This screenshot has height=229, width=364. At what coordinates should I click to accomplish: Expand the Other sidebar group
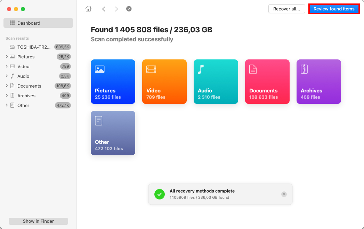(7, 105)
